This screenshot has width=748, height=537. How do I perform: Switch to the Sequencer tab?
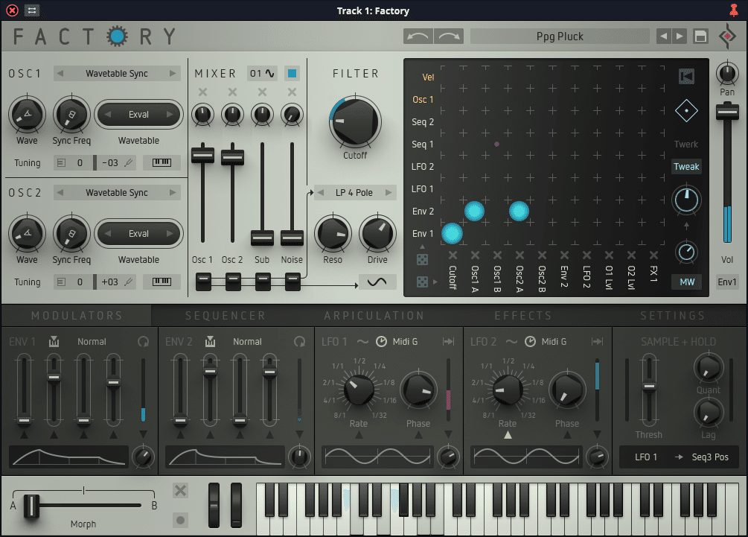pos(226,316)
